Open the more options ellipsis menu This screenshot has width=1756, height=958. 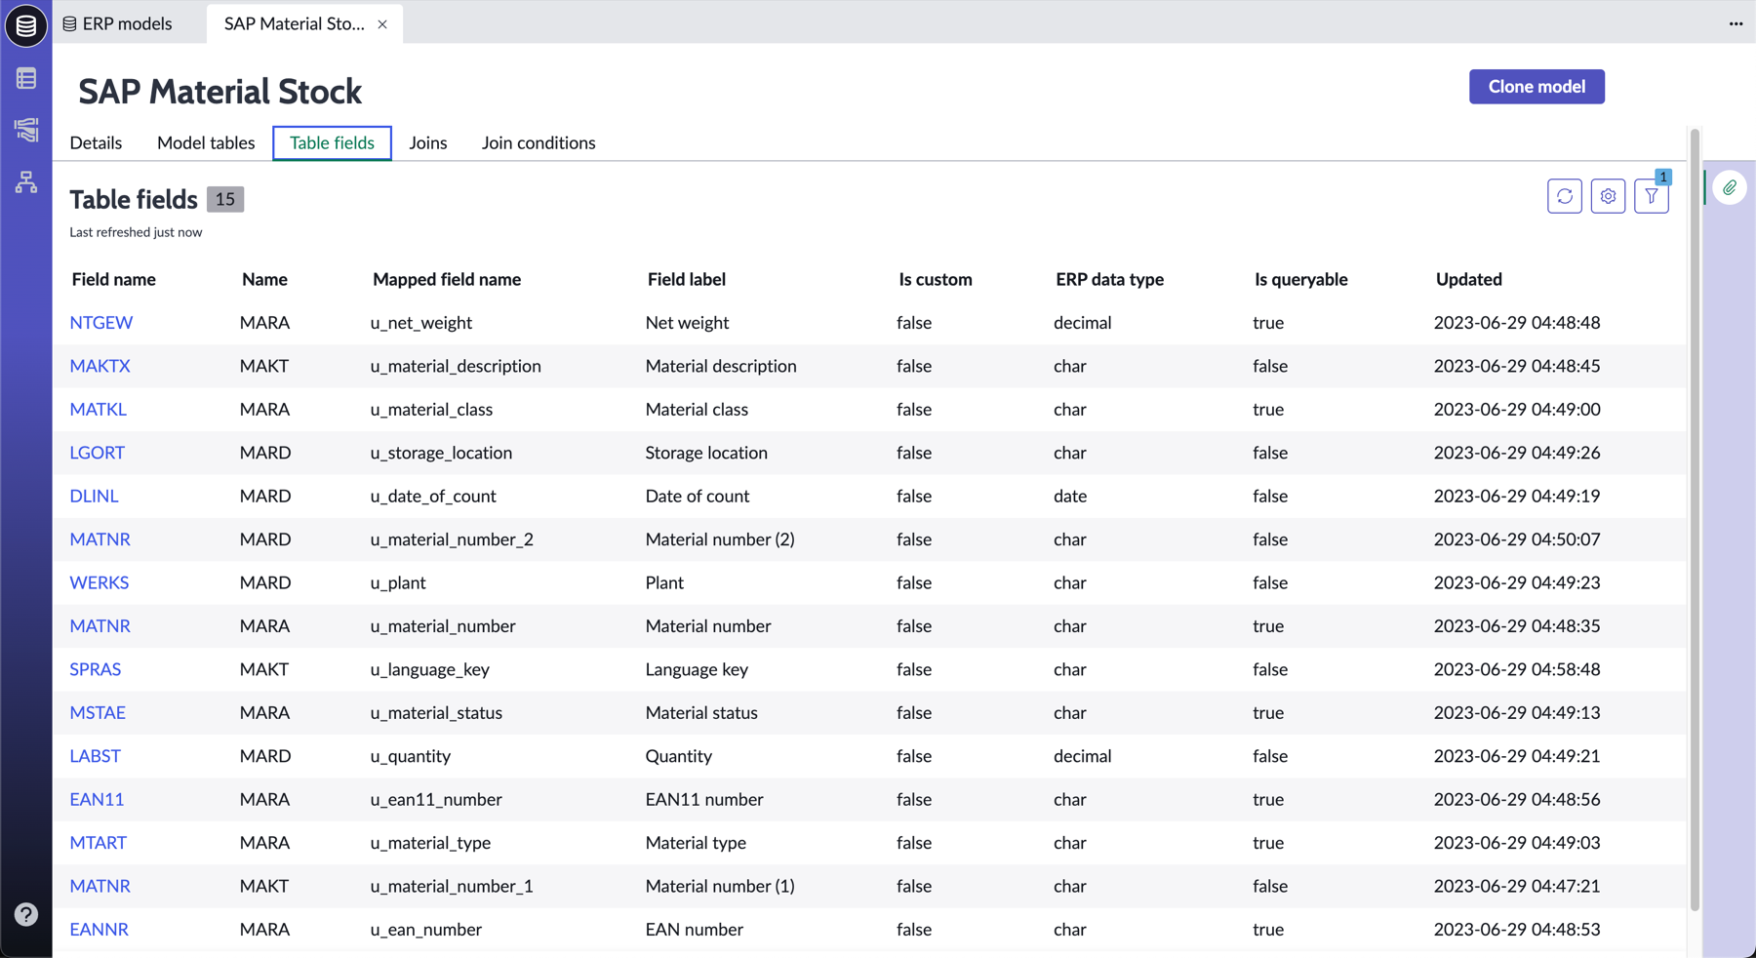coord(1736,23)
